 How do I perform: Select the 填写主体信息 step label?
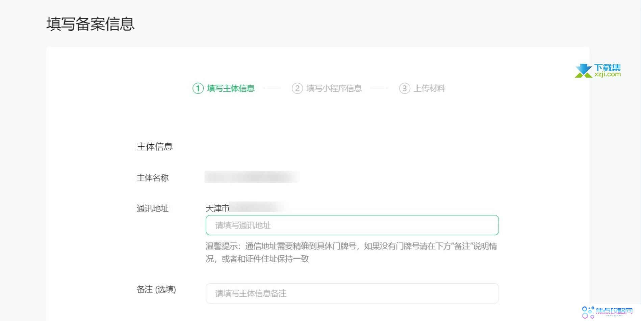click(x=231, y=88)
